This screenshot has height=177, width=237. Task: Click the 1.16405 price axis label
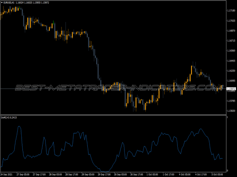(x=231, y=61)
